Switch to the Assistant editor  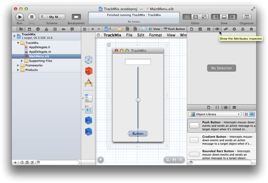195,17
